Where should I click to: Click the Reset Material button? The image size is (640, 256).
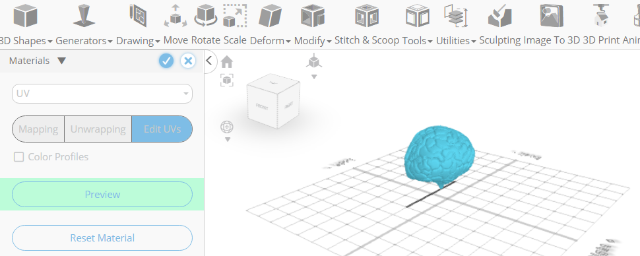(102, 238)
